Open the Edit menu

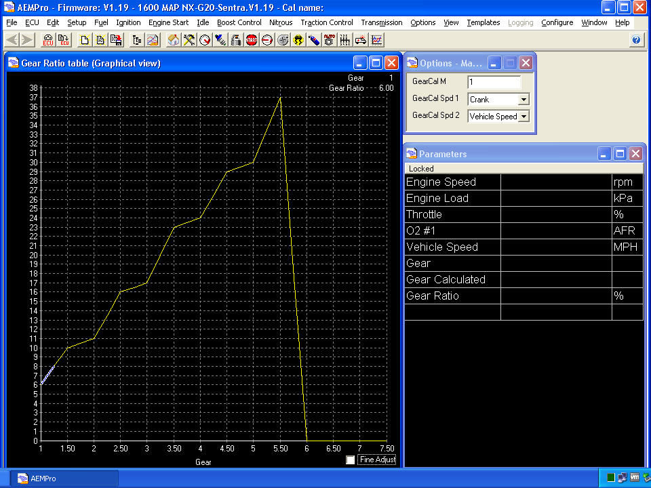coord(53,22)
